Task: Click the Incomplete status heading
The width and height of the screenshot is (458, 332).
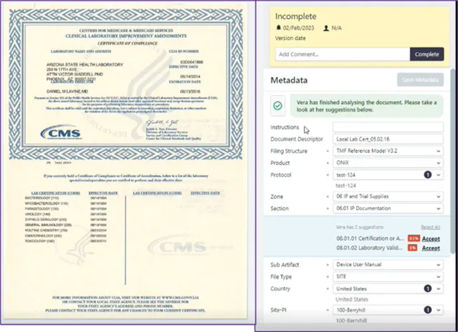Action: coord(296,17)
